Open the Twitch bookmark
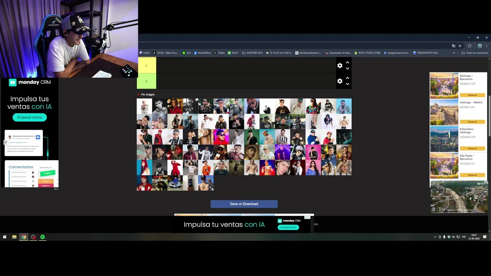 145,53
